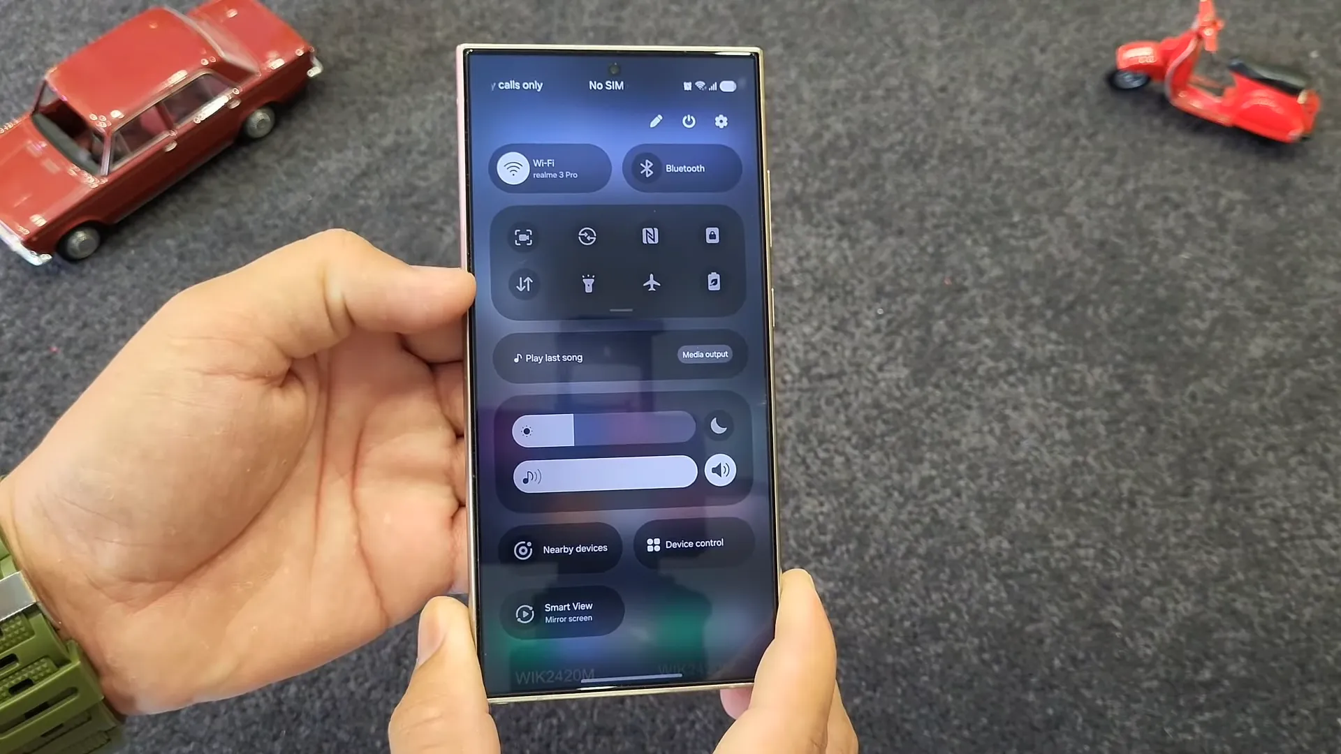1341x754 pixels.
Task: Select Media output button
Action: 705,355
